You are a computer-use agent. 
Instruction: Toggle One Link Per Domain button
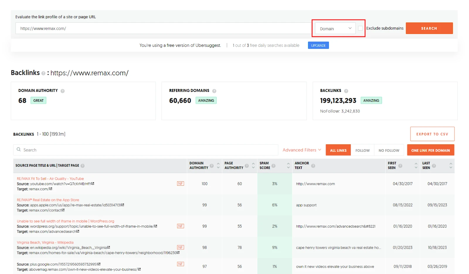click(x=431, y=150)
